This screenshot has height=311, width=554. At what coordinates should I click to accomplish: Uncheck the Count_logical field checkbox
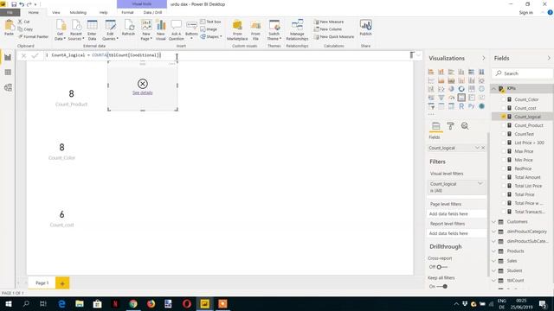point(504,117)
